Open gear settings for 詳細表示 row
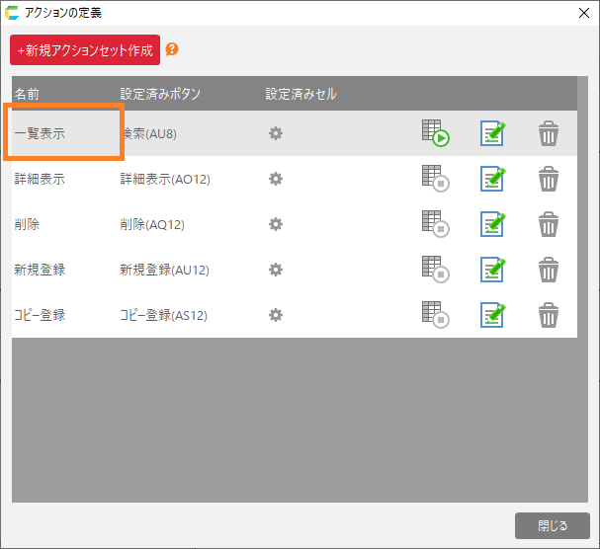Viewport: 600px width, 549px height. (276, 179)
